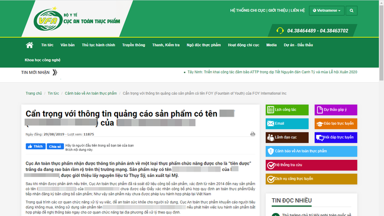Viewport: 384px width, 216px height.
Task: Click Facebook Chia sẻ share button
Action: pyautogui.click(x=56, y=146)
